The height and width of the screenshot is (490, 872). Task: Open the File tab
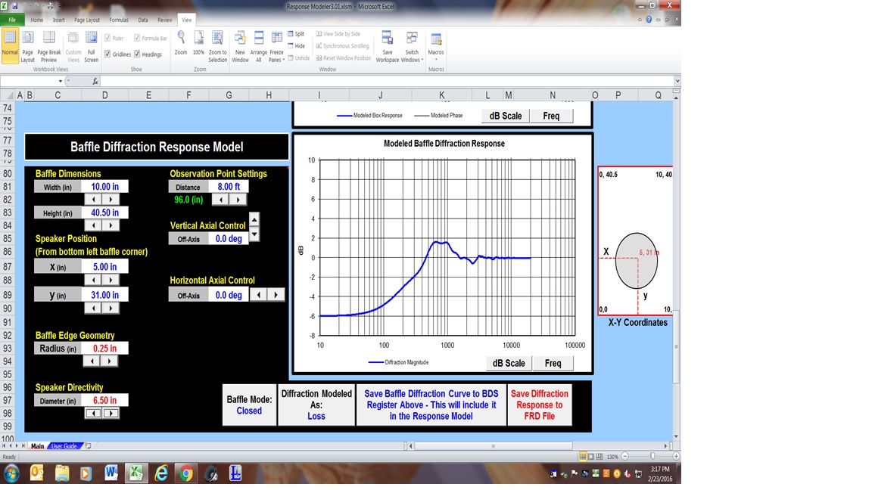pyautogui.click(x=11, y=20)
